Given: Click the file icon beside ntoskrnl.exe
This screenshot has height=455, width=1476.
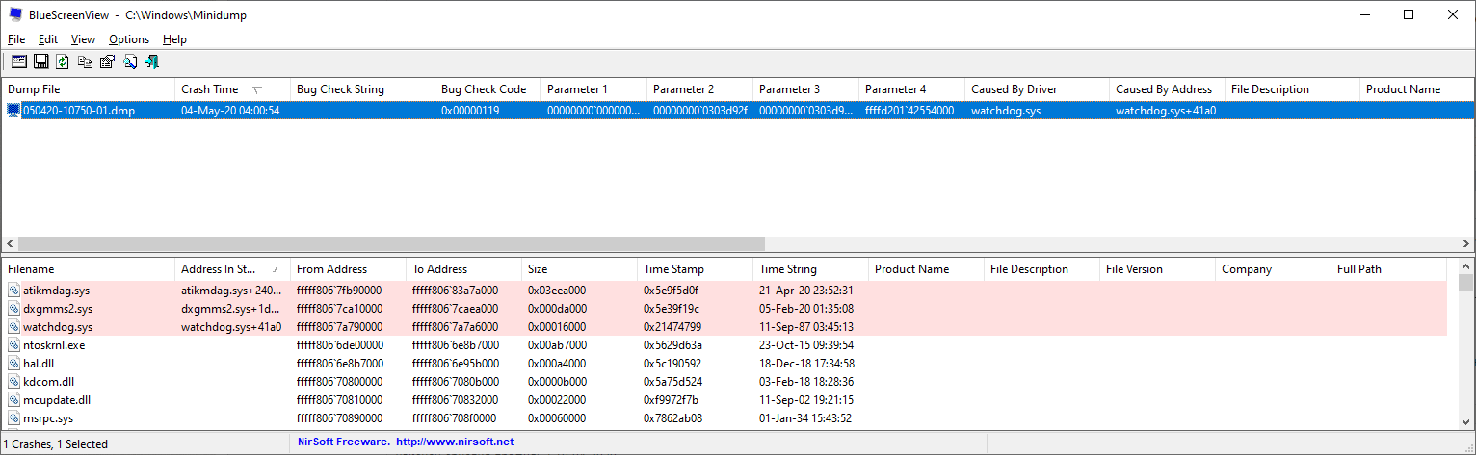Looking at the screenshot, I should (13, 345).
